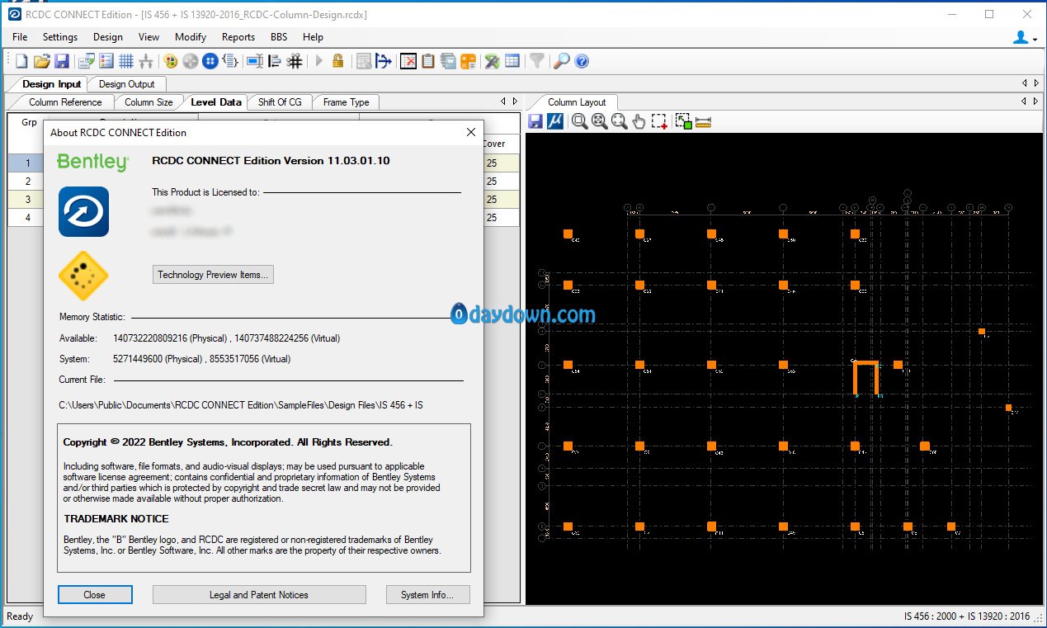Open the Design menu
The width and height of the screenshot is (1047, 628).
click(x=108, y=37)
